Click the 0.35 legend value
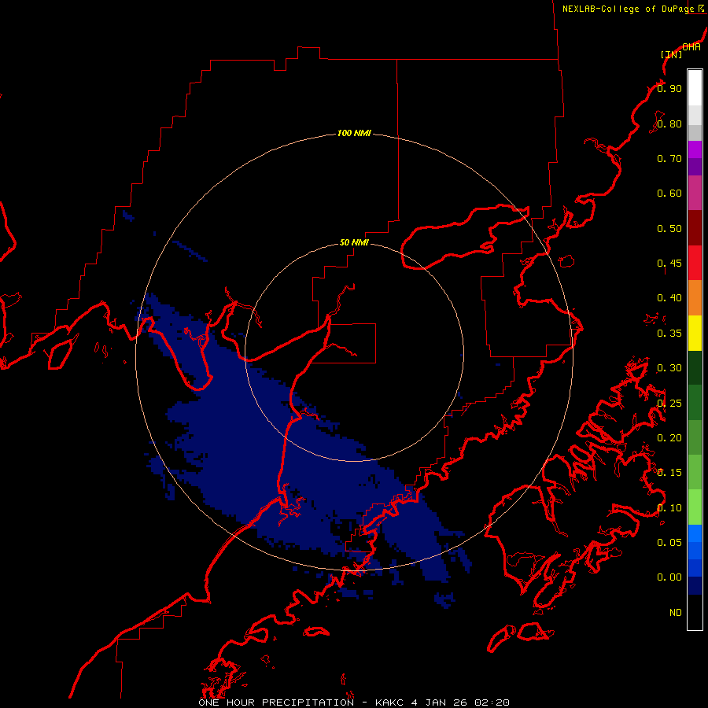Image resolution: width=708 pixels, height=708 pixels. [x=669, y=334]
